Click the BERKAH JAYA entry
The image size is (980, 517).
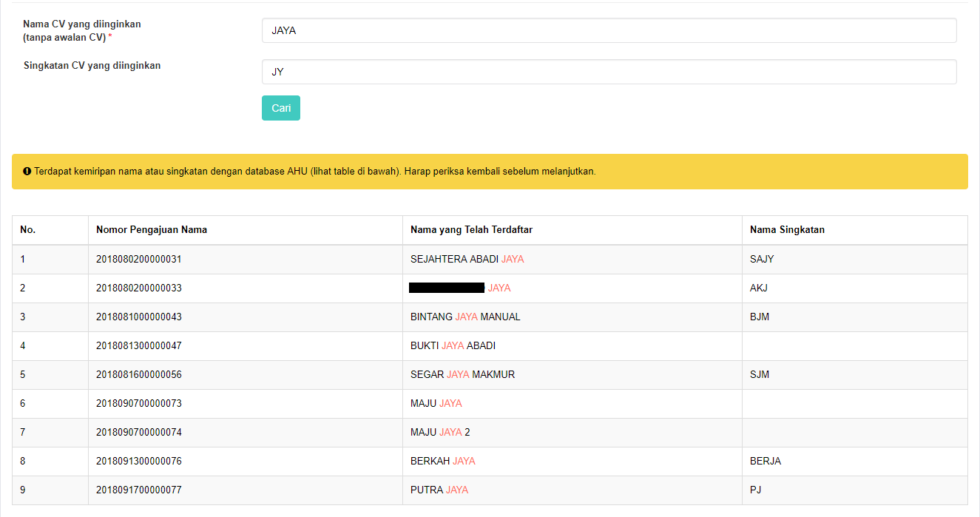442,462
